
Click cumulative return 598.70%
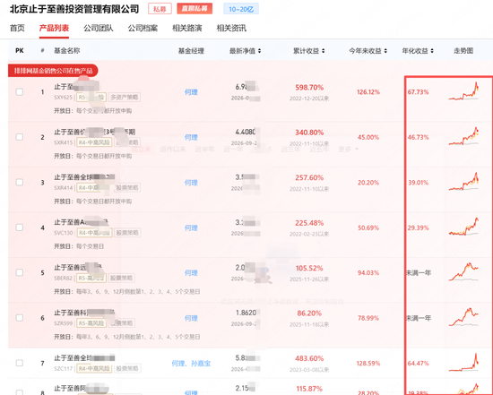(309, 88)
